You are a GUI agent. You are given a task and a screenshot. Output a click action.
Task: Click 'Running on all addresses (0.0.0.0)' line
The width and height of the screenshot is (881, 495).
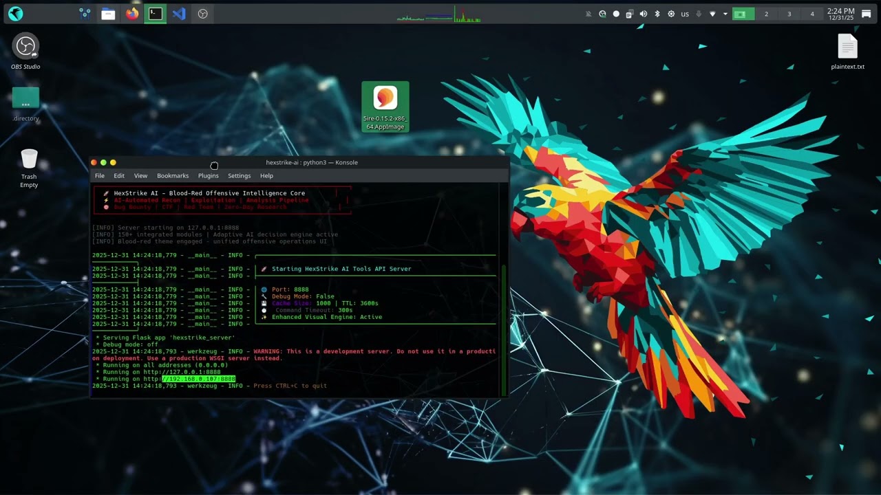[162, 365]
